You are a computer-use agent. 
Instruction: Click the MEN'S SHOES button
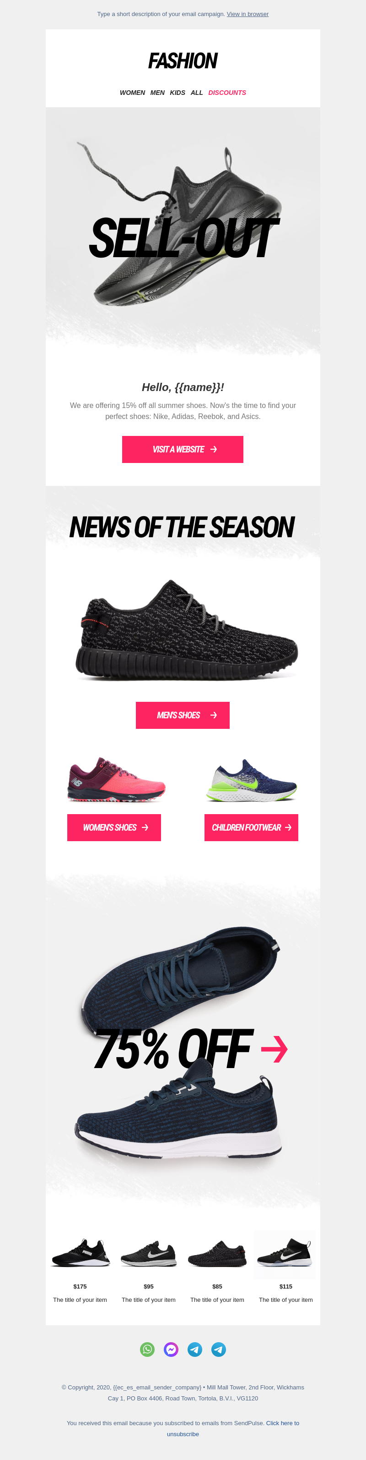pyautogui.click(x=183, y=715)
